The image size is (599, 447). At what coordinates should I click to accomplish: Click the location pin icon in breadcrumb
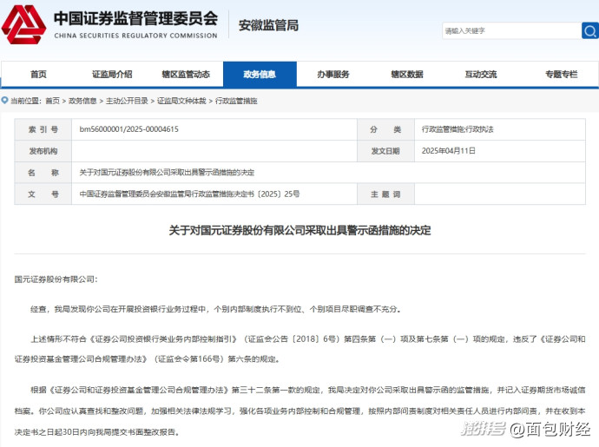[x=4, y=101]
